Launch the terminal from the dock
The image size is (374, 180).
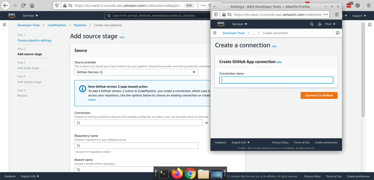[x=164, y=173]
